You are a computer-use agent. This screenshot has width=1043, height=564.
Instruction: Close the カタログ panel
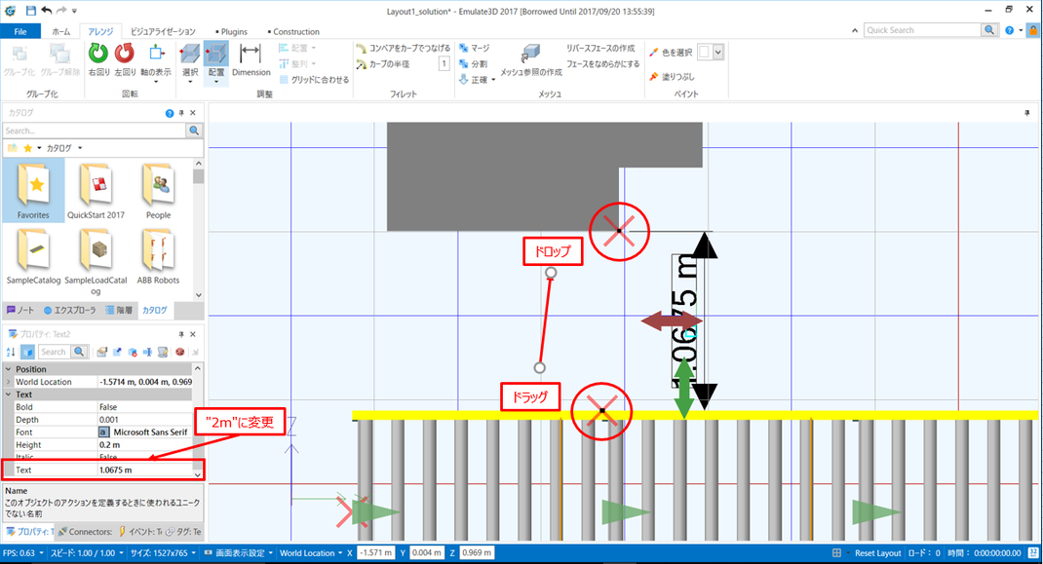[x=193, y=113]
